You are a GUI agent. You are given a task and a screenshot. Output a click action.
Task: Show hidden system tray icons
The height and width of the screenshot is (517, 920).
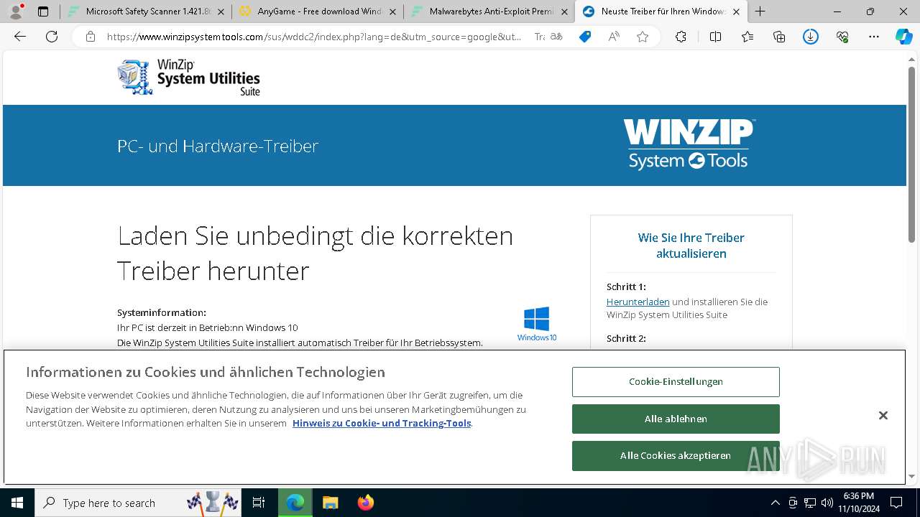[775, 503]
